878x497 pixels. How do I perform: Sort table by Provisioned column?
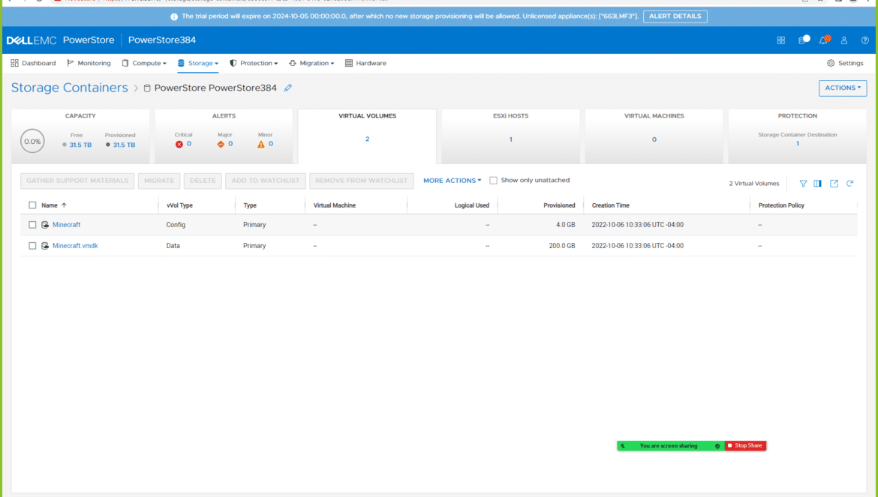pos(559,205)
